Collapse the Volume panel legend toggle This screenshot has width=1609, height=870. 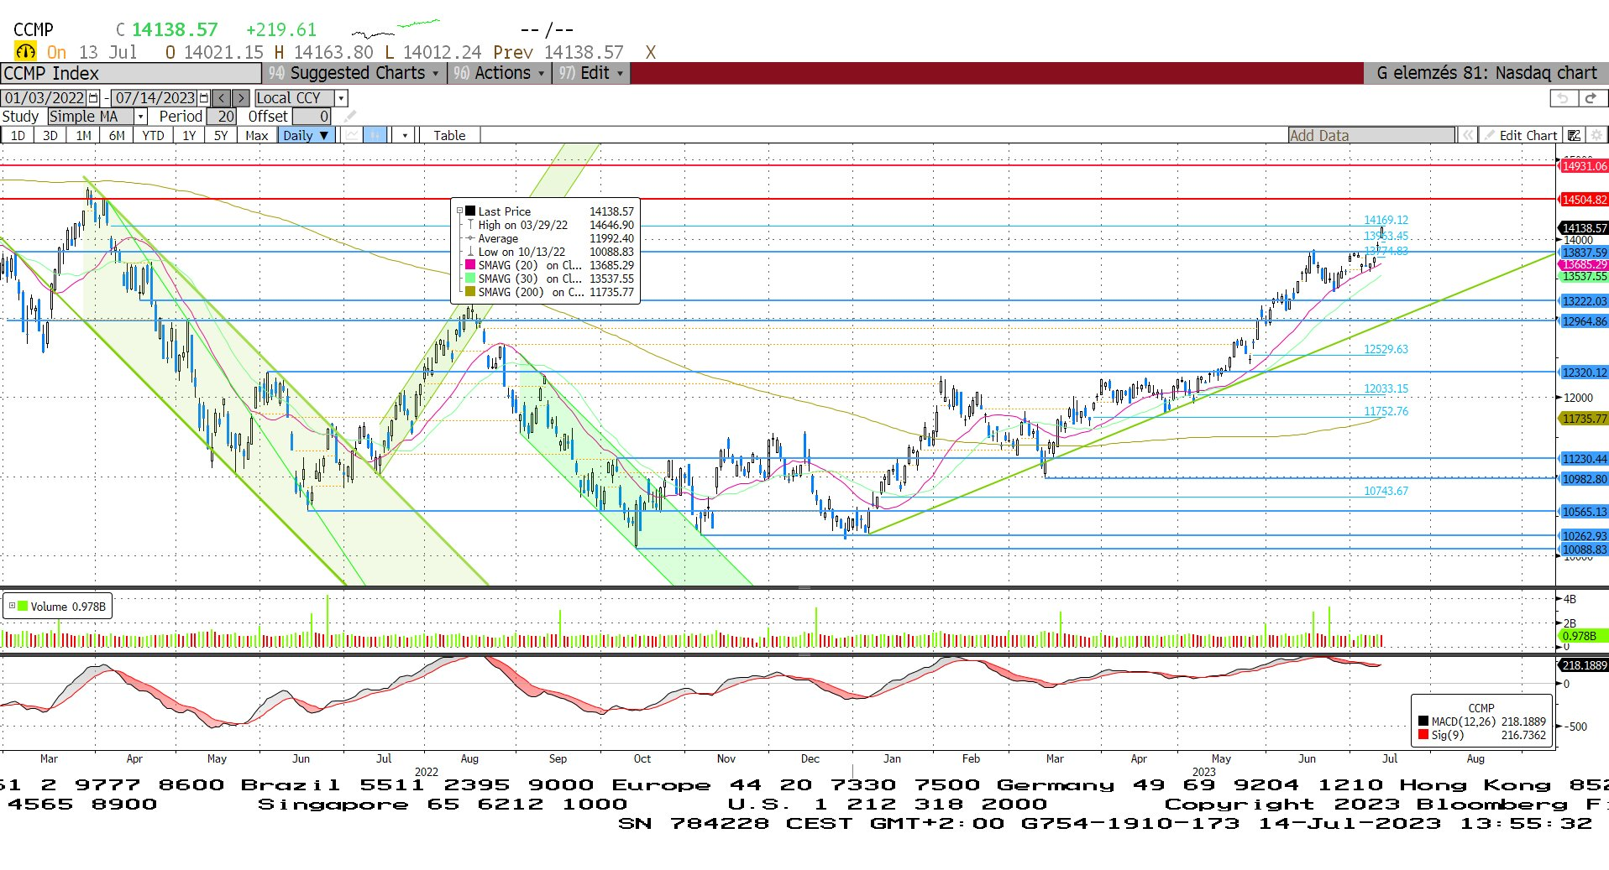point(12,606)
